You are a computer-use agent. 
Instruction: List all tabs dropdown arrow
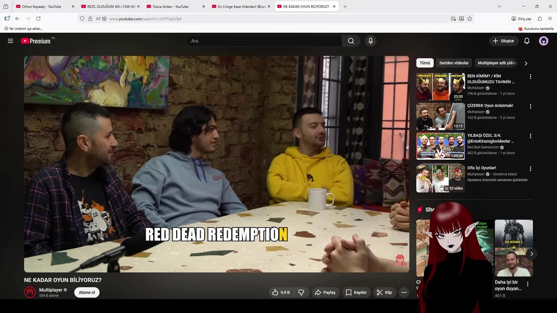tap(499, 7)
